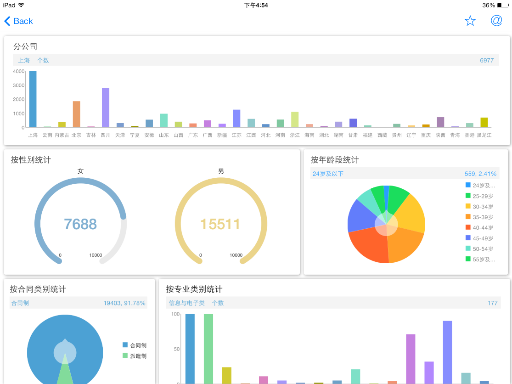Screen dimensions: 512x384
Task: Tap the 559, 2.41% age value
Action: pos(480,174)
